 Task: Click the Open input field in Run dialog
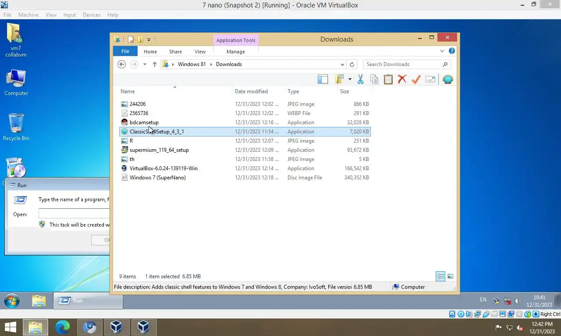(x=74, y=213)
